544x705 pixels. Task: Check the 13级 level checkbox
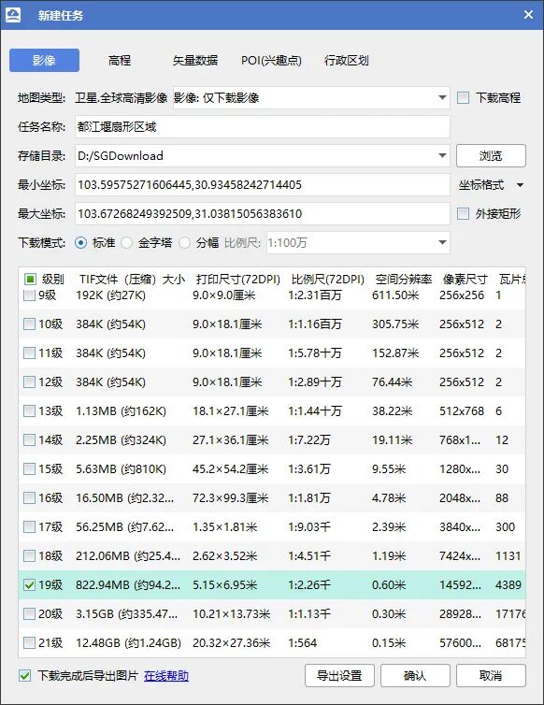tap(29, 411)
